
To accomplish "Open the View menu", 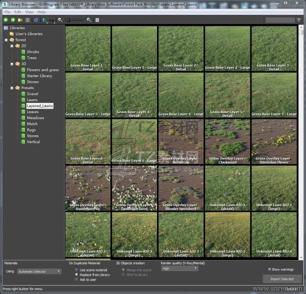I will (29, 12).
